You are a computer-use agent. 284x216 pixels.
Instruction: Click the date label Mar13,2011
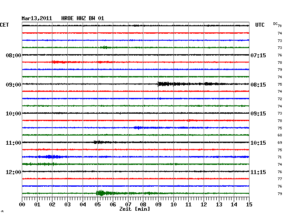pos(37,18)
